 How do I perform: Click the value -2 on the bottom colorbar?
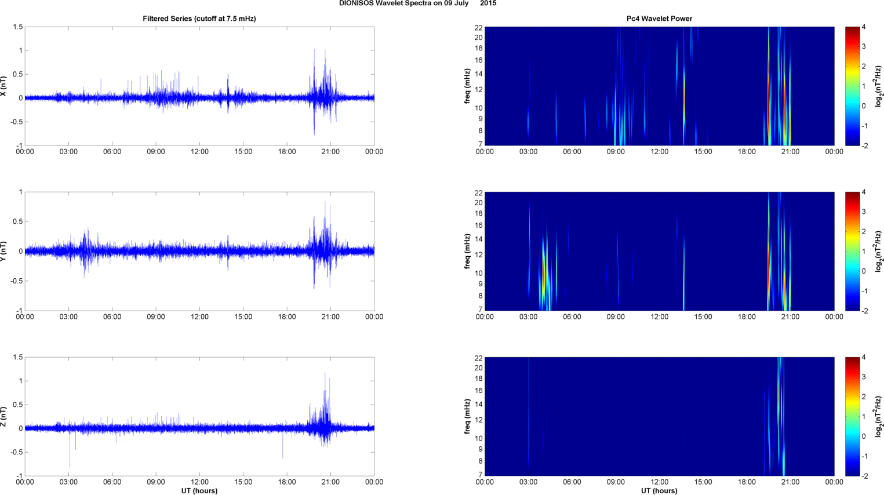tap(864, 476)
